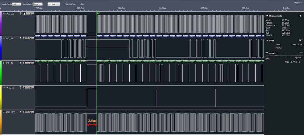This screenshot has height=135, width=304.
Task: Collapse the Measurements section
Action: coord(267,16)
